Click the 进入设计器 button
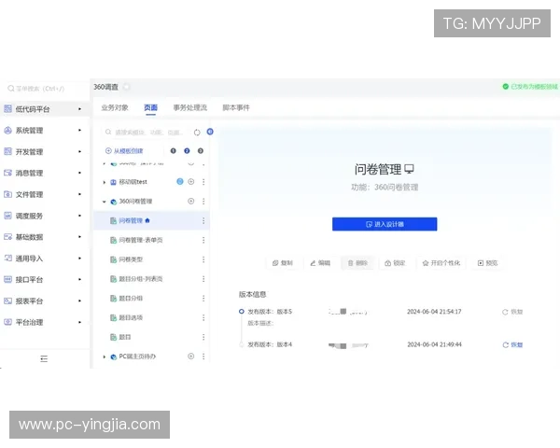The width and height of the screenshot is (560, 448). click(385, 224)
